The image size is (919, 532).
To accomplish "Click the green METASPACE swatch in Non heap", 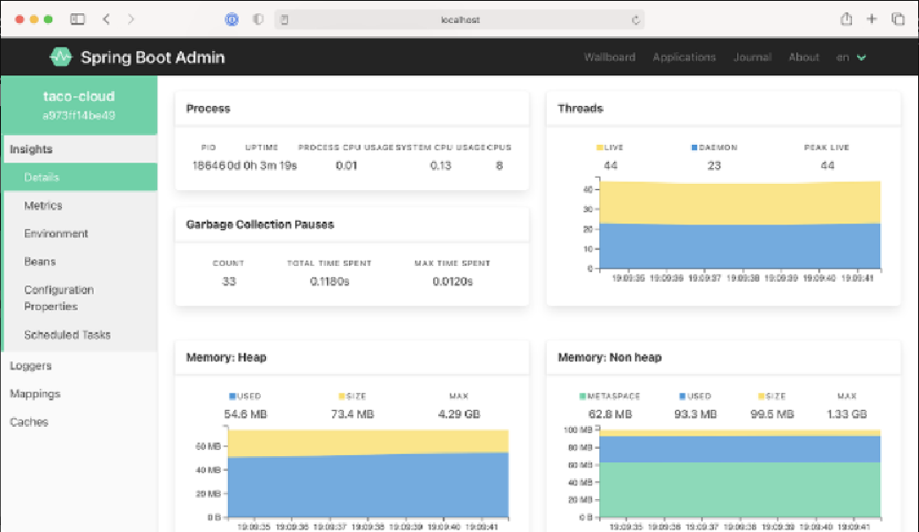I will (x=582, y=396).
